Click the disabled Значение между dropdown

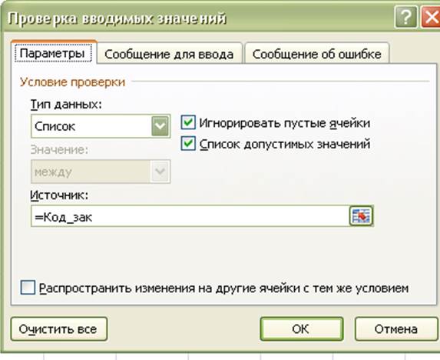point(101,172)
